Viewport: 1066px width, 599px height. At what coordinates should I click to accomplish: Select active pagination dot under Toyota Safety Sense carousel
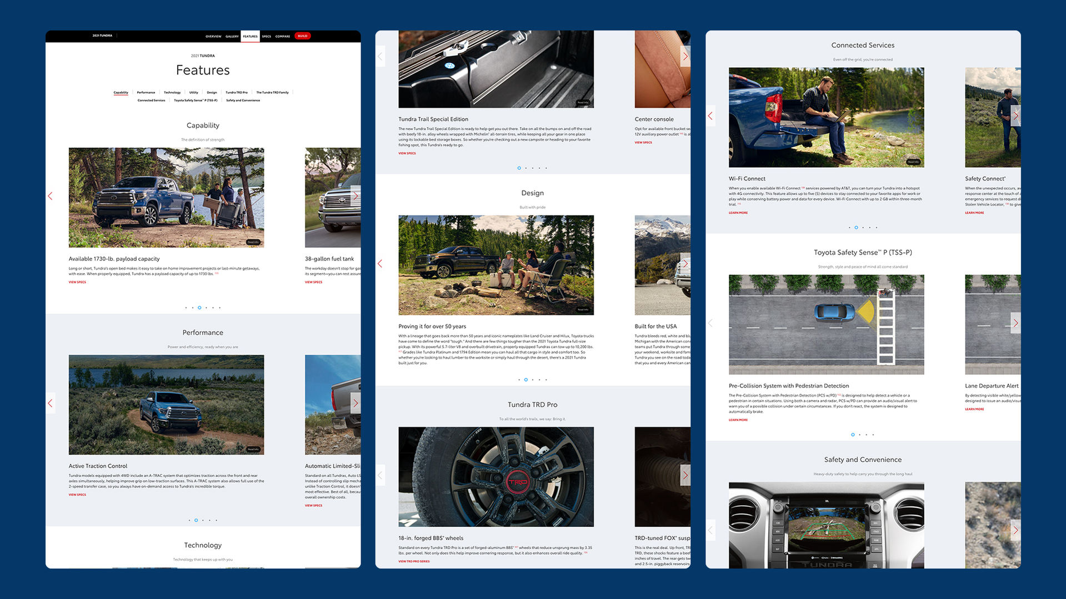853,435
